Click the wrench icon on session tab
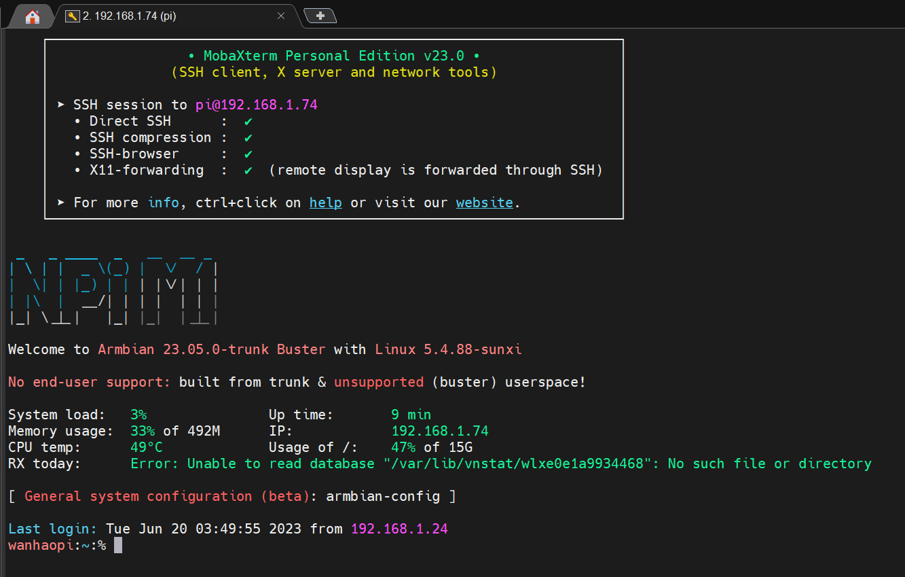Screen dimensions: 905x577 pyautogui.click(x=72, y=16)
